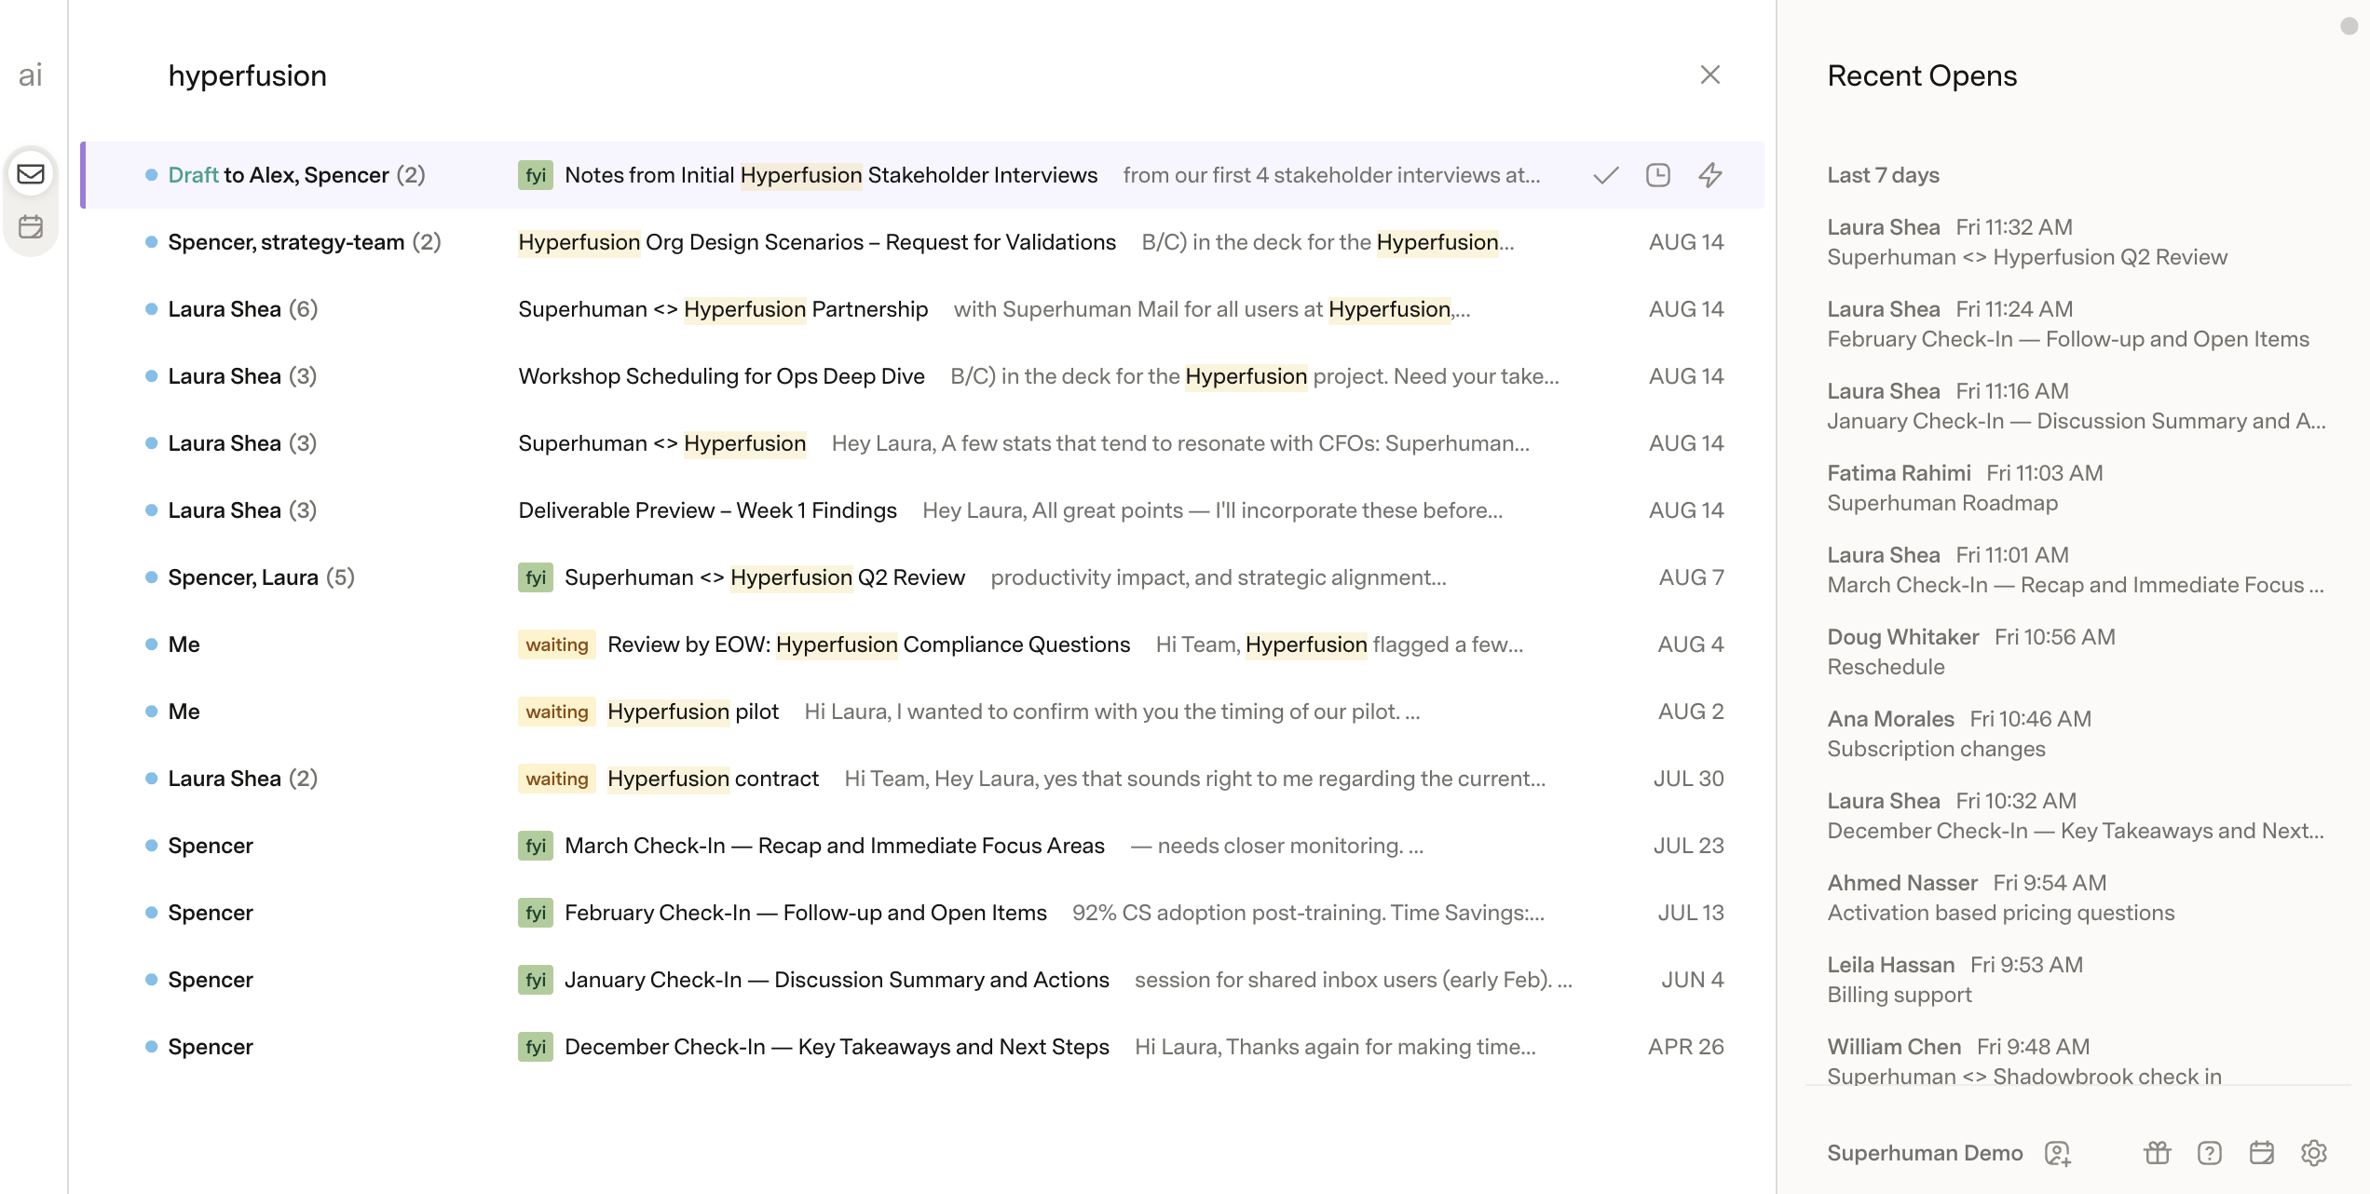This screenshot has width=2370, height=1194.
Task: Click the Draft to Alex, Spencer sender
Action: [296, 175]
